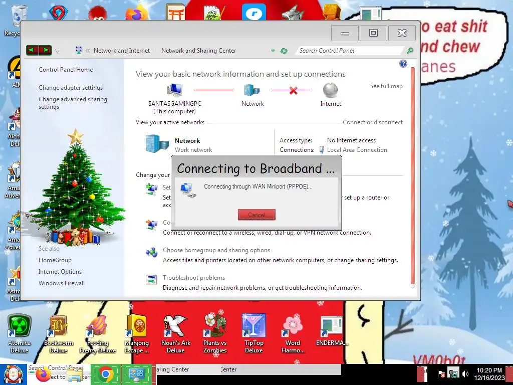
Task: Click the refresh icon in address bar
Action: tap(284, 51)
